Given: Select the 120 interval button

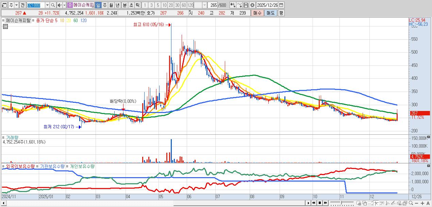Looking at the screenshot, I should tap(190, 5).
